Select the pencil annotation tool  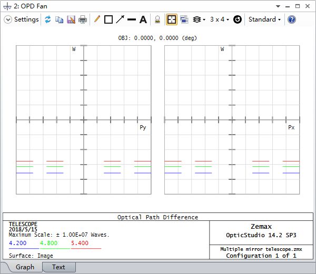[x=97, y=19]
